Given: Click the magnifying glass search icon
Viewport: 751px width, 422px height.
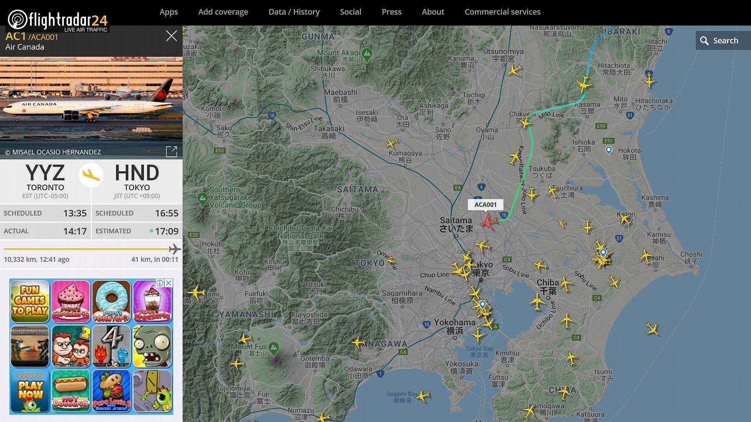Looking at the screenshot, I should (704, 41).
